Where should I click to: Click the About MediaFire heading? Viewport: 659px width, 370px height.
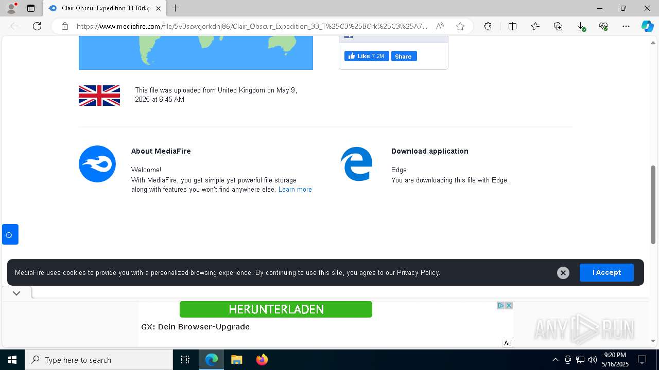161,151
